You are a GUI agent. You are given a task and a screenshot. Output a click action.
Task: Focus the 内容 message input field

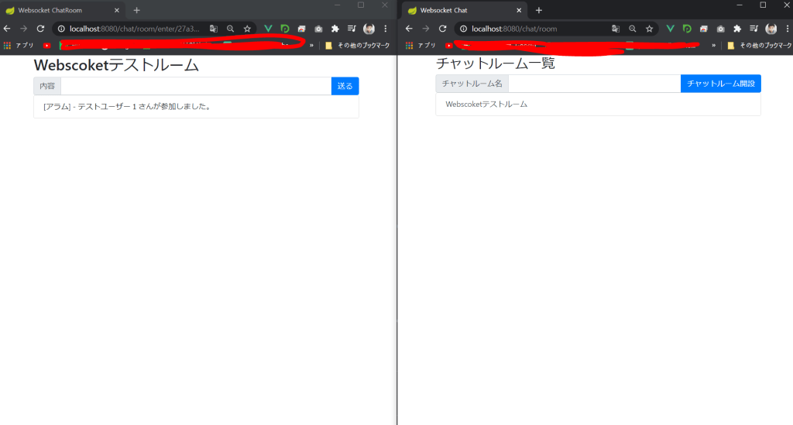[195, 86]
